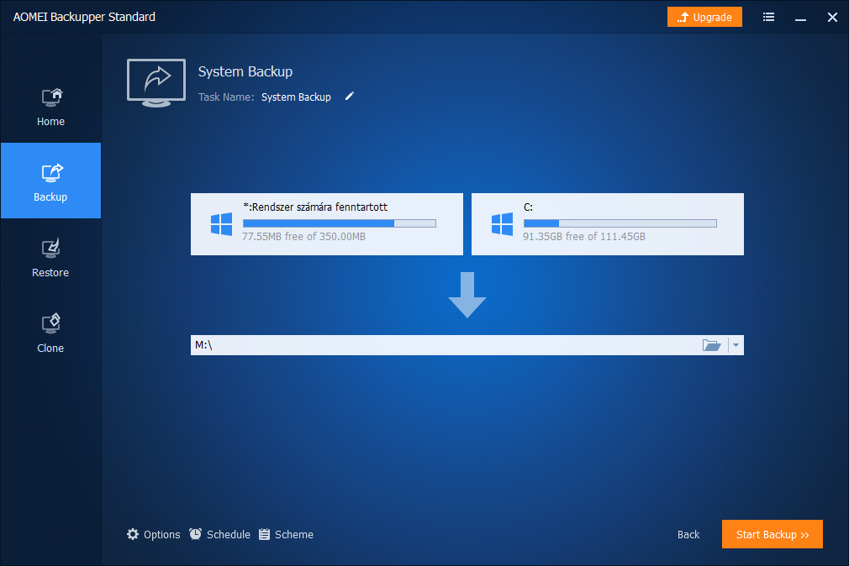This screenshot has width=849, height=566.
Task: Click the Windows logo on C: card
Action: point(502,224)
